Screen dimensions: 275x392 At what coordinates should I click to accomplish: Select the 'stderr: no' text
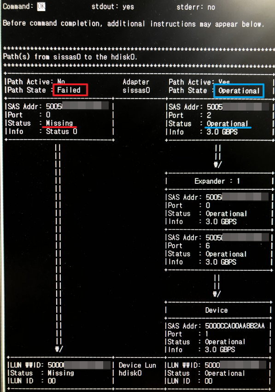(x=196, y=7)
